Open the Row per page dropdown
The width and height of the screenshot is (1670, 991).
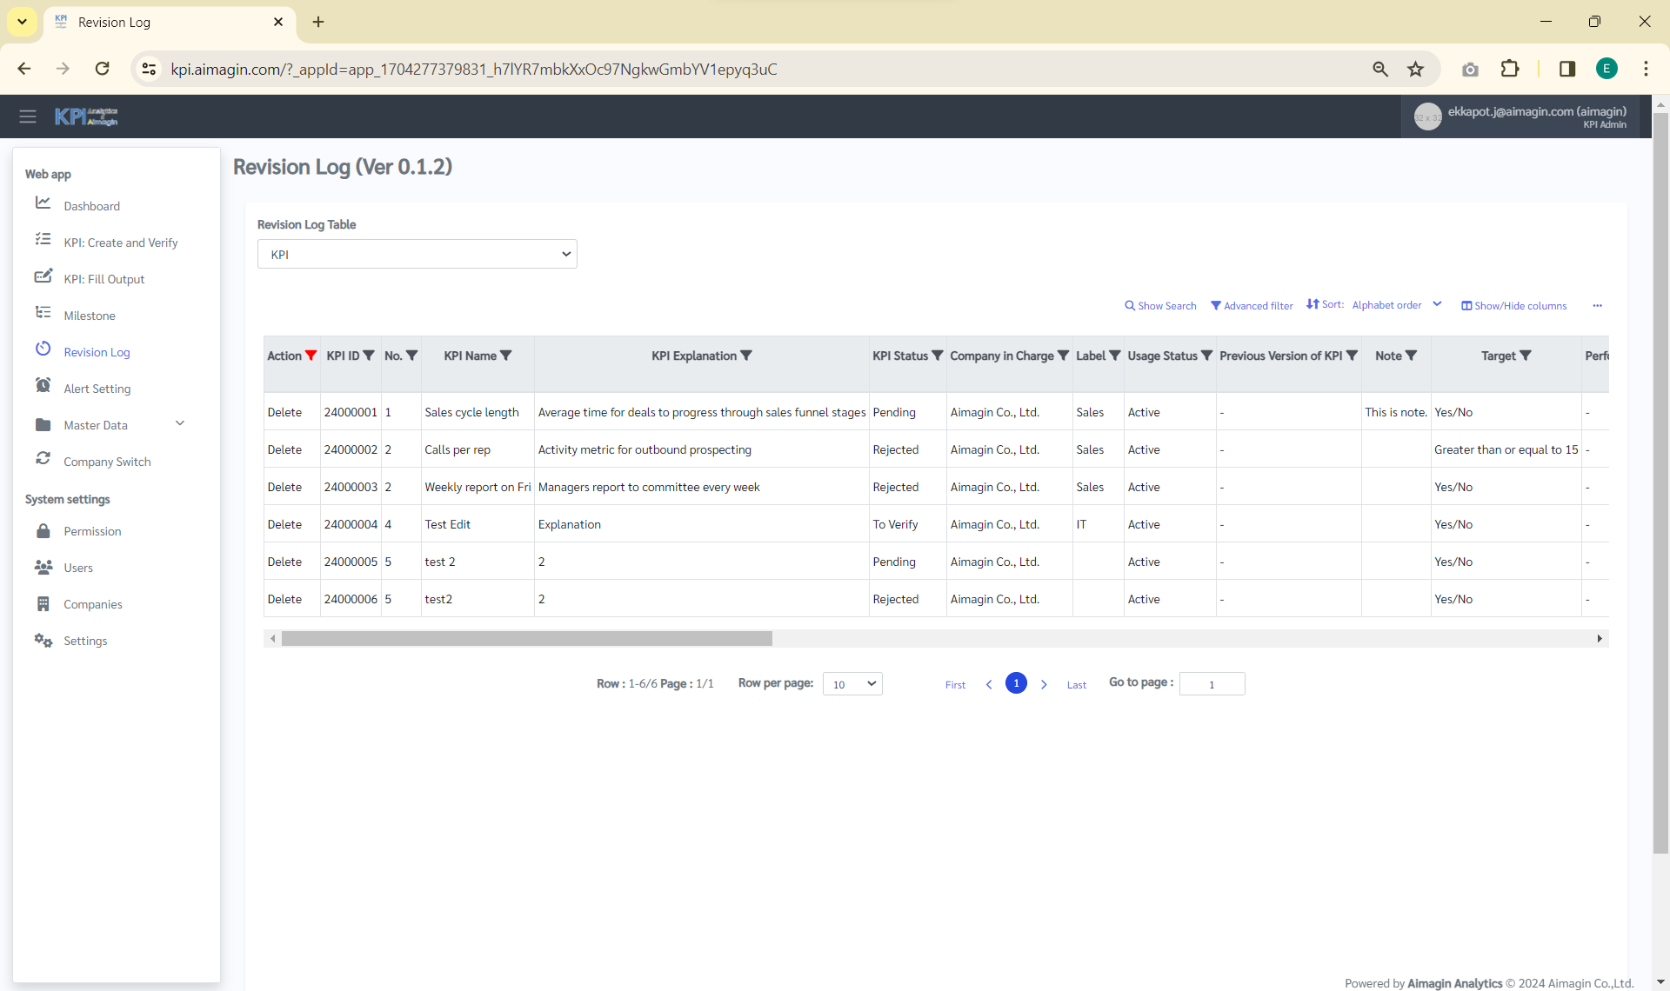point(852,684)
